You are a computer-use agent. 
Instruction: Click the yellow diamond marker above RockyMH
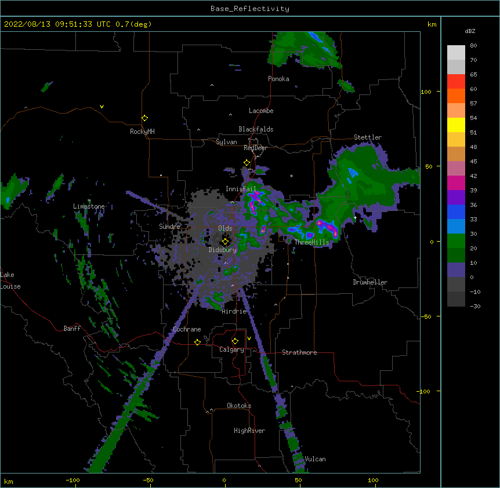click(145, 118)
